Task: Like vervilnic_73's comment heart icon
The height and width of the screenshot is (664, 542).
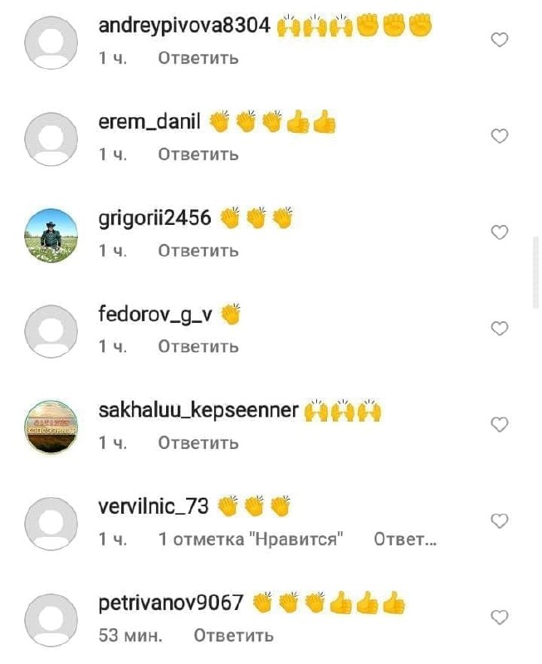Action: 499,520
